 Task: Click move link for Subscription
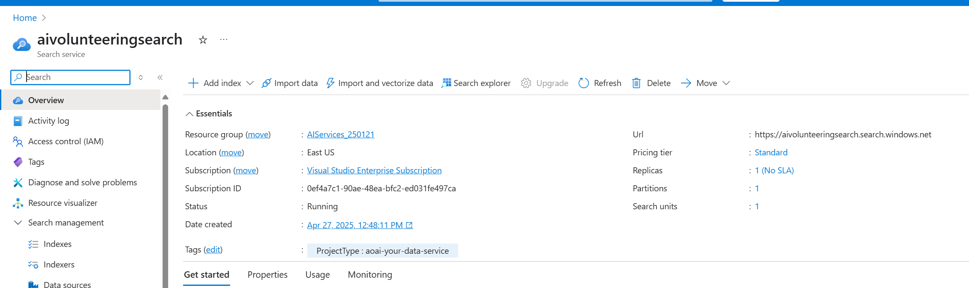pyautogui.click(x=246, y=170)
